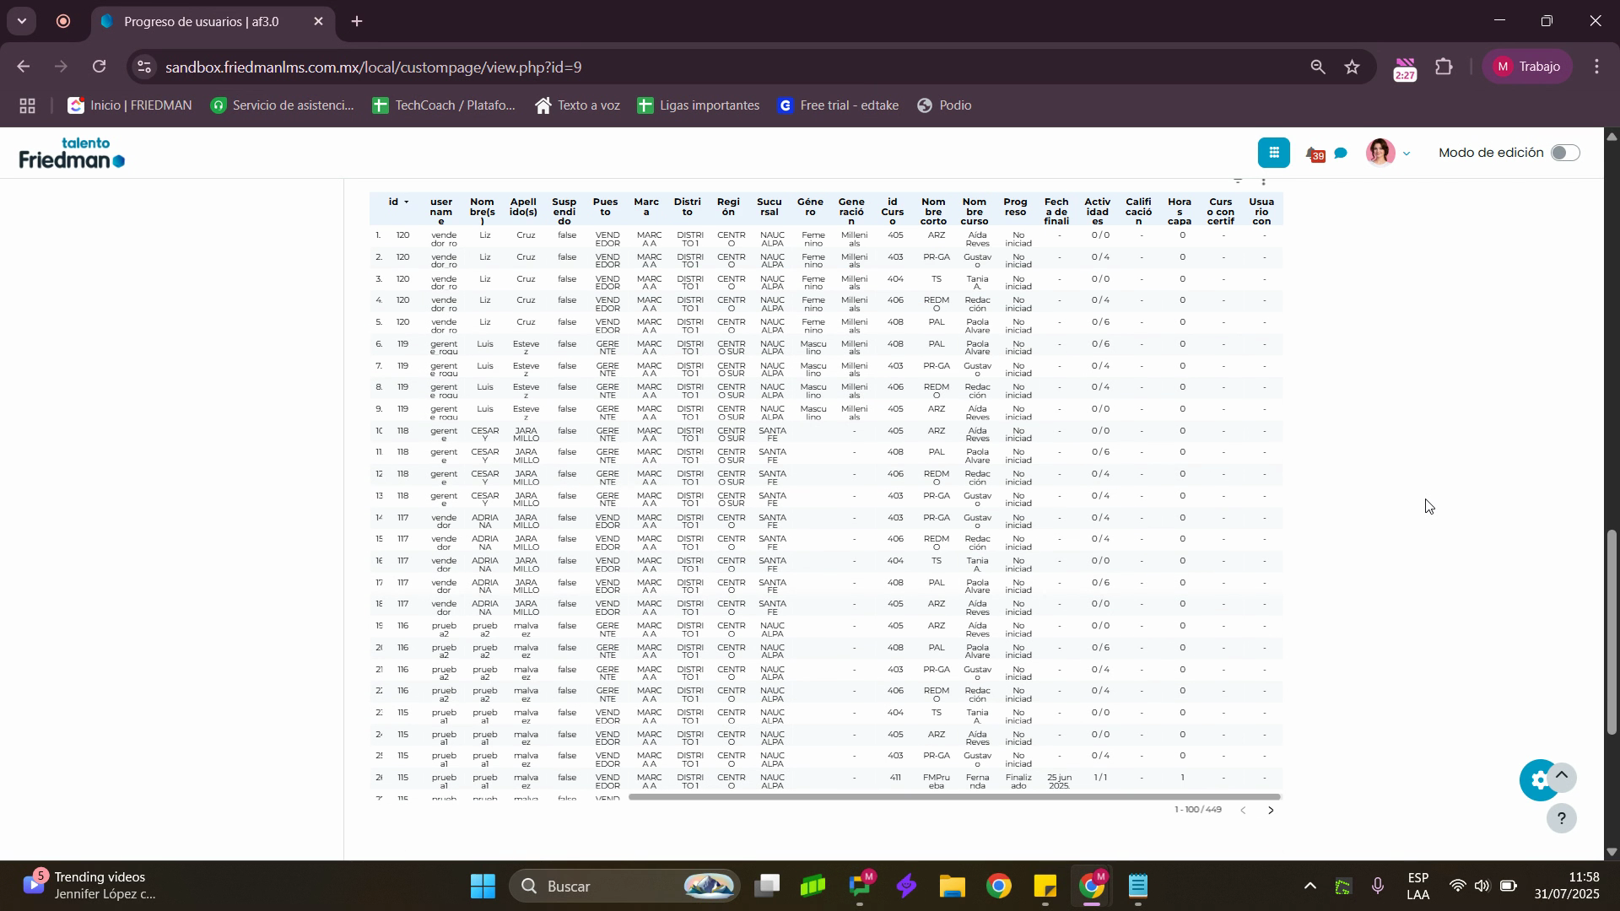Click the table horizontal scrollbar

coord(953,797)
